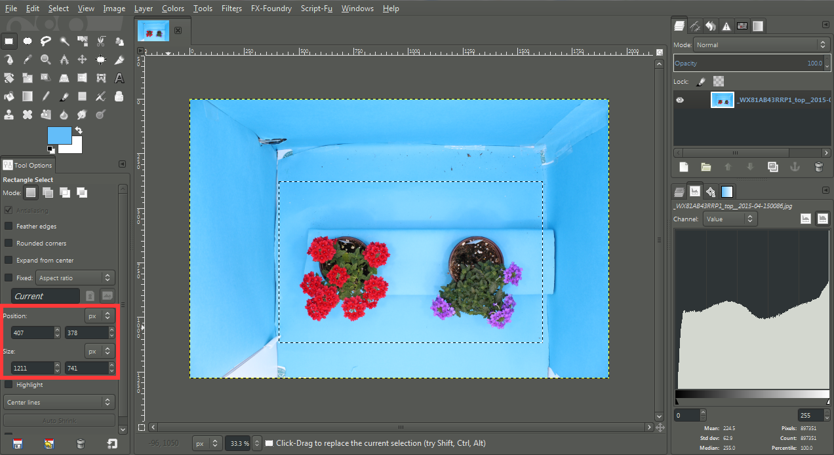This screenshot has height=455, width=834.
Task: Open the Size units px dropdown
Action: click(x=100, y=351)
